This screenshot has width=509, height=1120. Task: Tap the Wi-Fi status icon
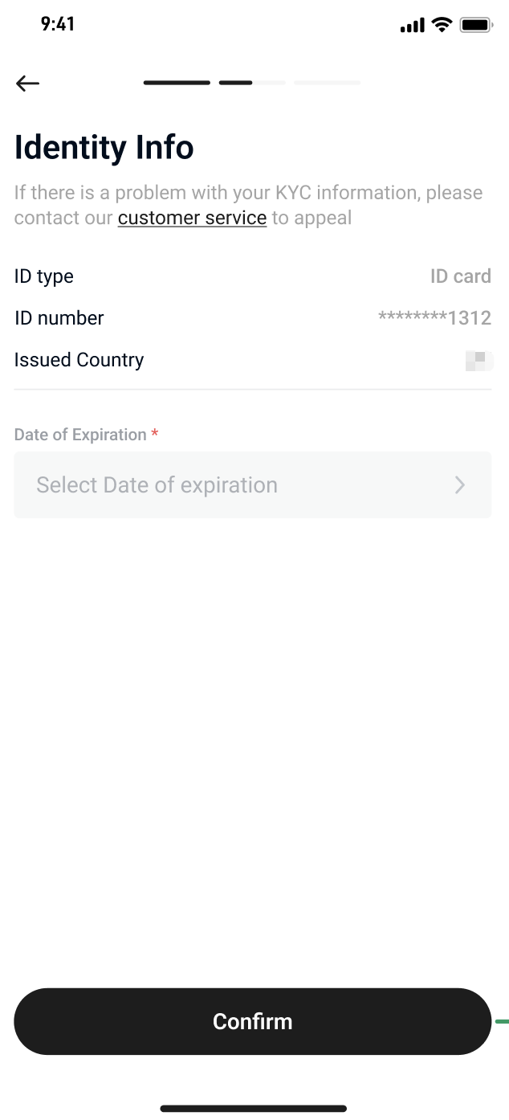click(x=442, y=25)
